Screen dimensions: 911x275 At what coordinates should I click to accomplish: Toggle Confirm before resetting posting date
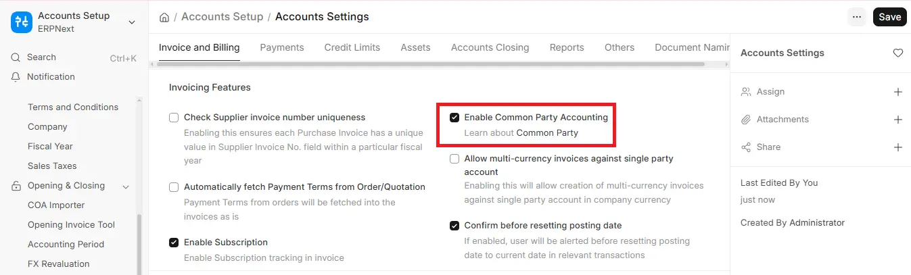[454, 226]
